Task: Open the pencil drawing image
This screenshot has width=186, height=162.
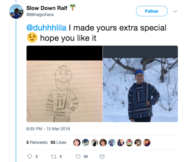Action: pyautogui.click(x=65, y=84)
